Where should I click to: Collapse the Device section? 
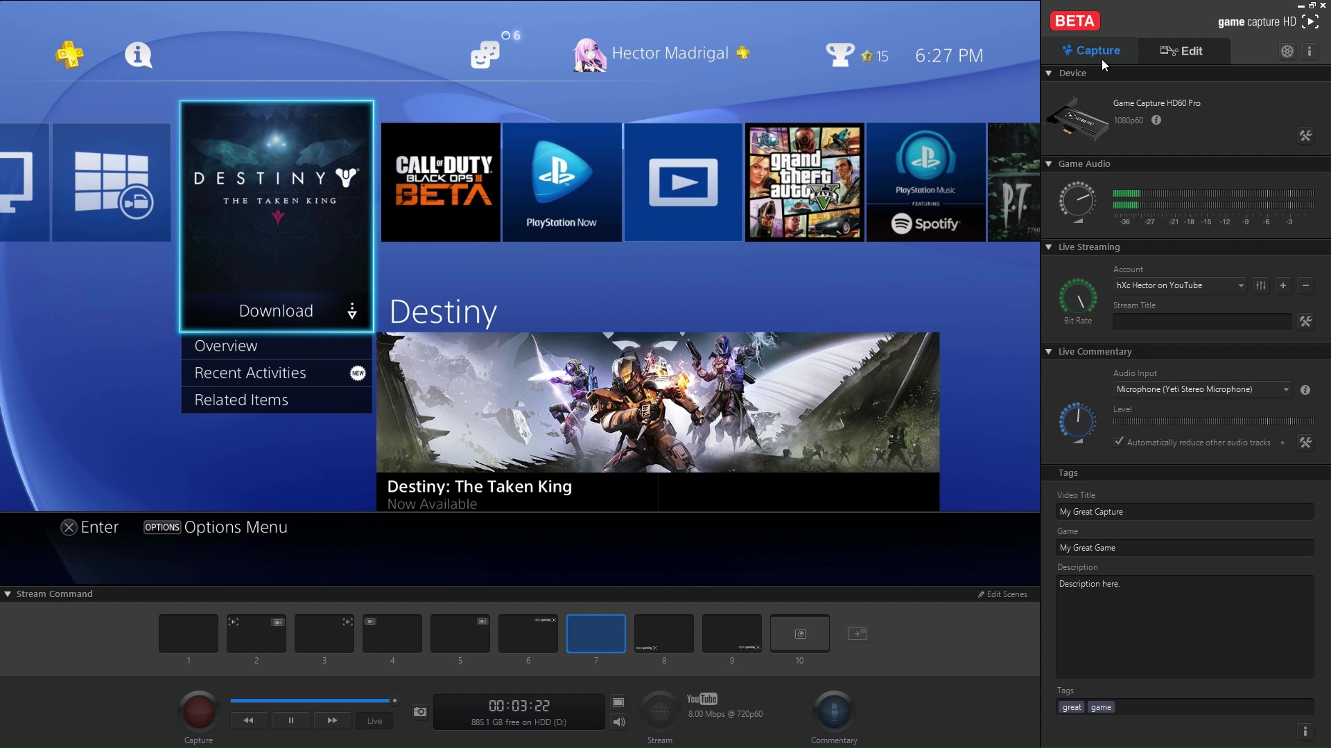1049,73
